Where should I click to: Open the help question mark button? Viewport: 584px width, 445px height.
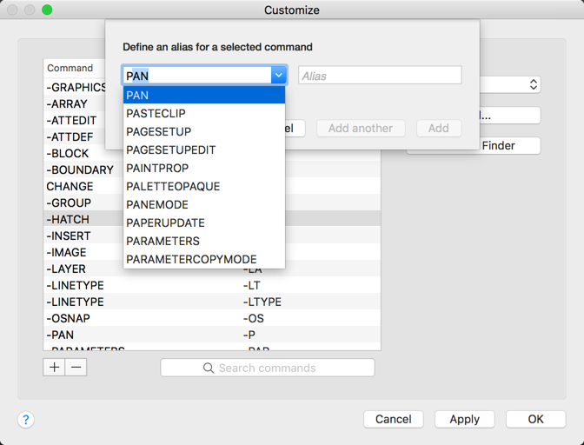26,420
